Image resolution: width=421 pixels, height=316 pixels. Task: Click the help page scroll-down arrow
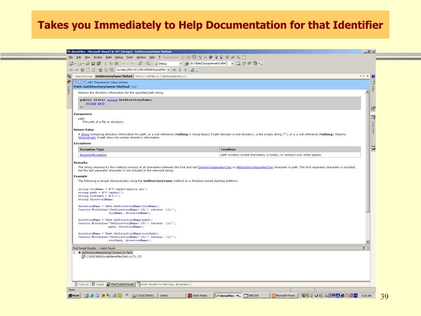coord(368,242)
